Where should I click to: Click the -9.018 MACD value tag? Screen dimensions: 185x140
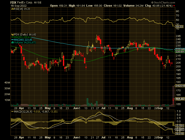(x=179, y=134)
